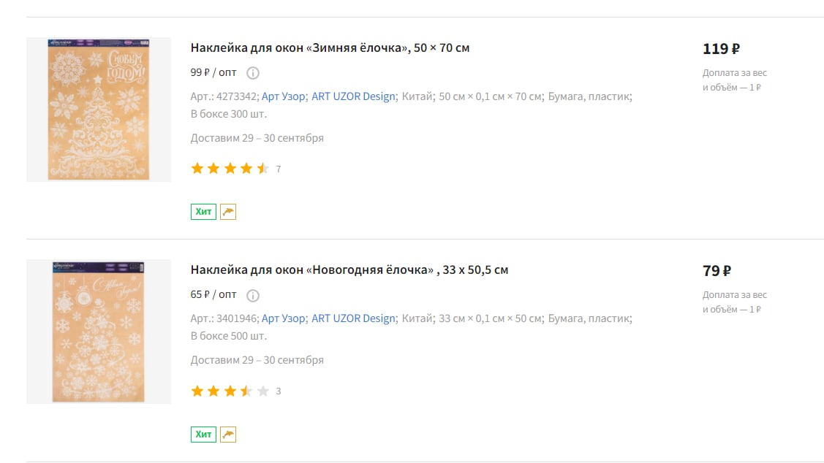Click the 79 ₽ price

[717, 271]
